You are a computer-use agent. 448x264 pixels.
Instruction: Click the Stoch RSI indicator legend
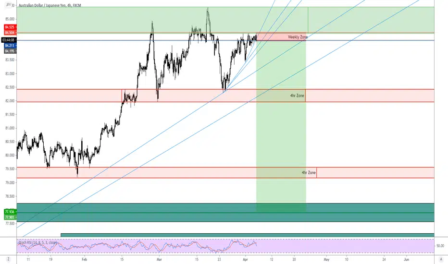click(x=37, y=242)
